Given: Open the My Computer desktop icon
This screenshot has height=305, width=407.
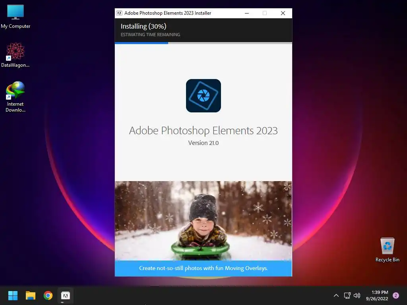Looking at the screenshot, I should [16, 16].
